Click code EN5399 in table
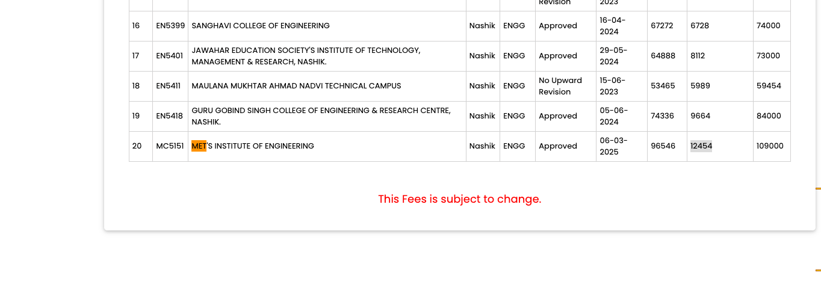 (x=169, y=26)
